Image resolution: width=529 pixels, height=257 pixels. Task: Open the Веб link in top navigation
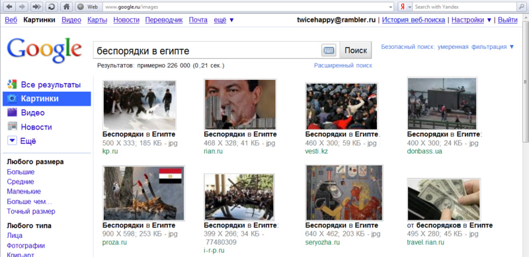click(11, 20)
